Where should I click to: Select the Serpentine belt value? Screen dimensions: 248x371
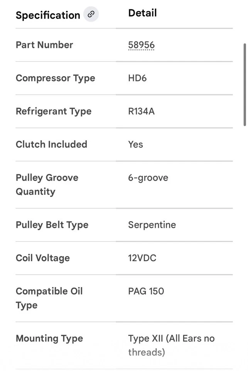152,225
